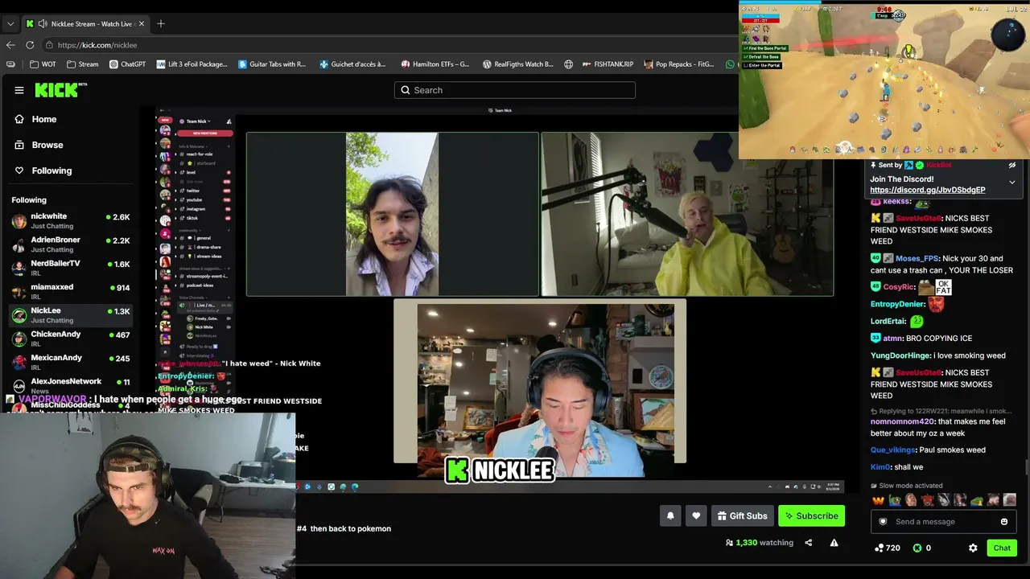The width and height of the screenshot is (1030, 579).
Task: Open the Guichet d'accès bookmark
Action: pyautogui.click(x=352, y=64)
